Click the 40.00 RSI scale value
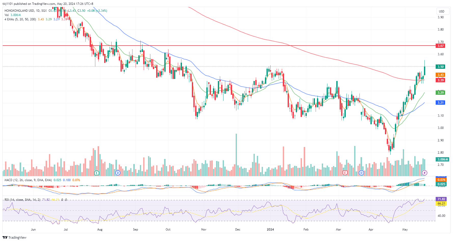Image resolution: width=453 pixels, height=242 pixels. [x=441, y=216]
